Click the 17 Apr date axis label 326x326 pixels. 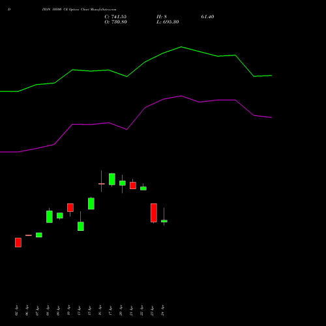click(110, 310)
